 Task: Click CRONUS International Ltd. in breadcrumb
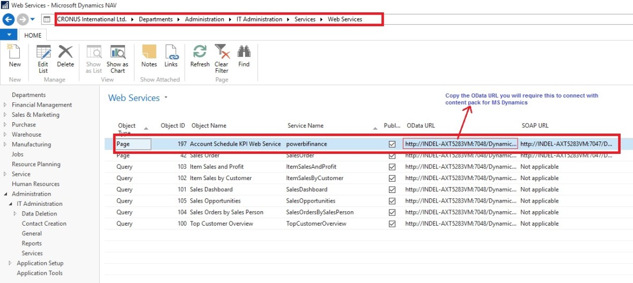(x=92, y=19)
